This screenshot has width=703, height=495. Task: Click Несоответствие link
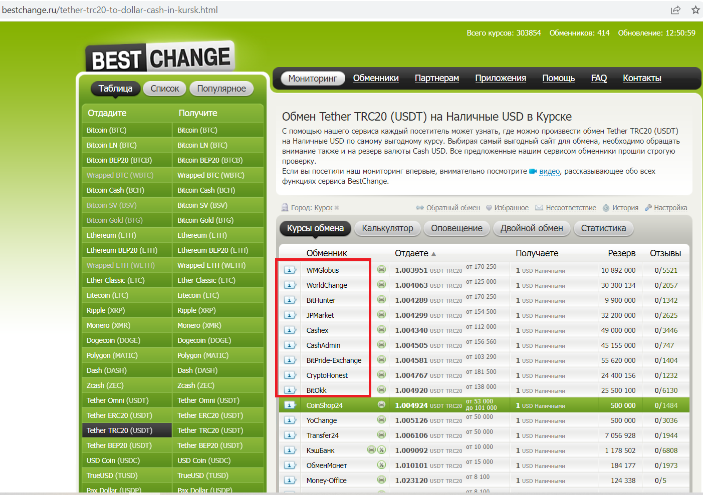click(571, 208)
